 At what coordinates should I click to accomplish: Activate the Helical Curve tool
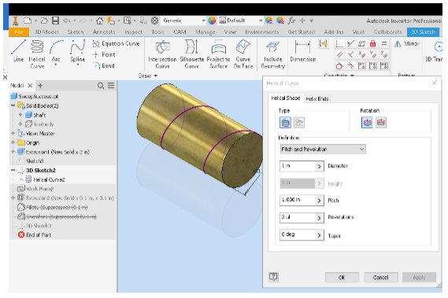[37, 54]
